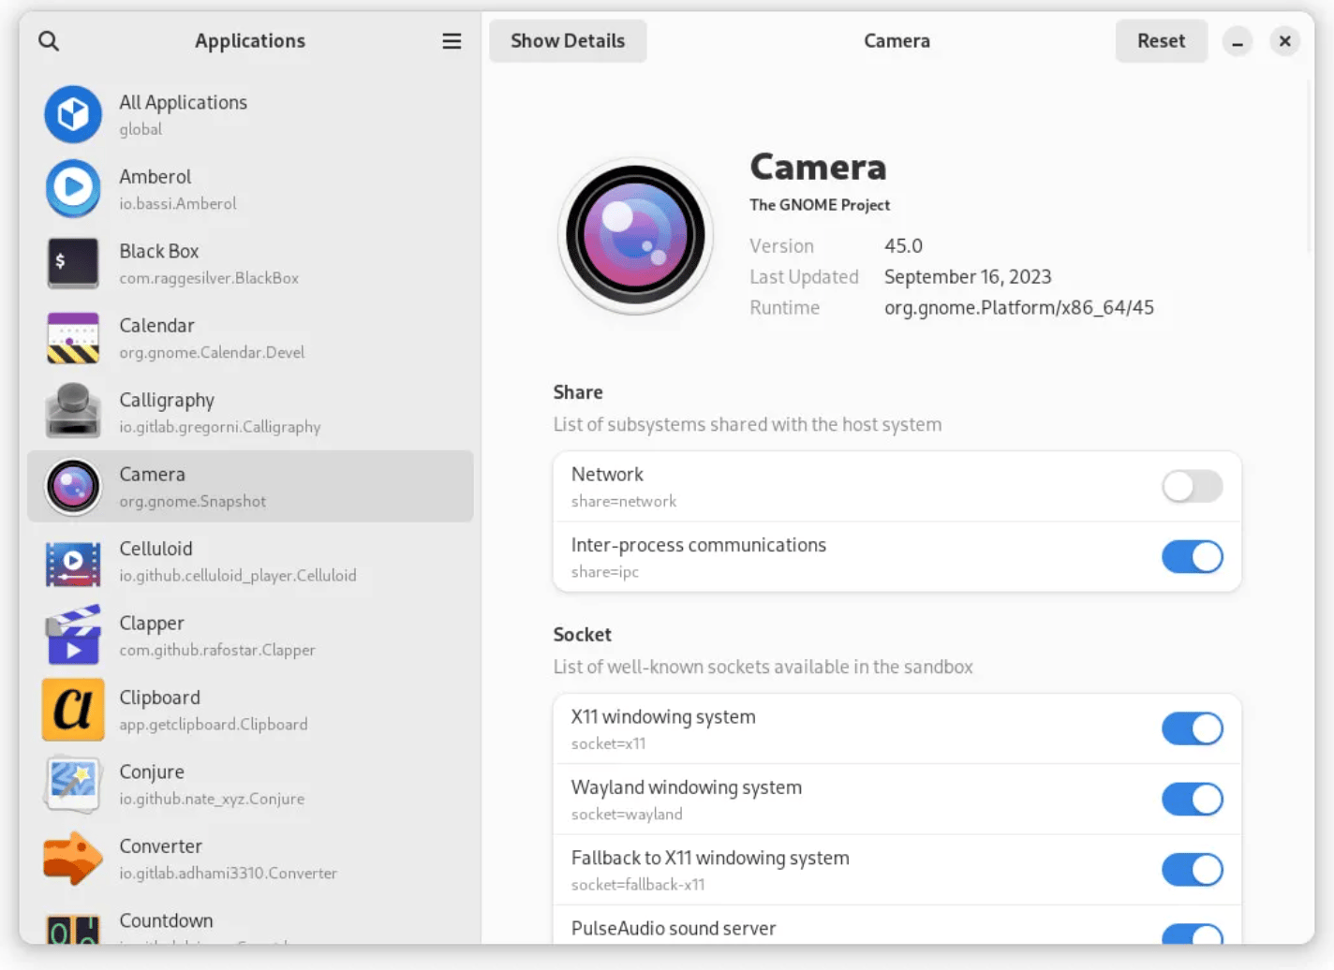1334x970 pixels.
Task: Disable Inter-process communications toggle
Action: pyautogui.click(x=1192, y=557)
